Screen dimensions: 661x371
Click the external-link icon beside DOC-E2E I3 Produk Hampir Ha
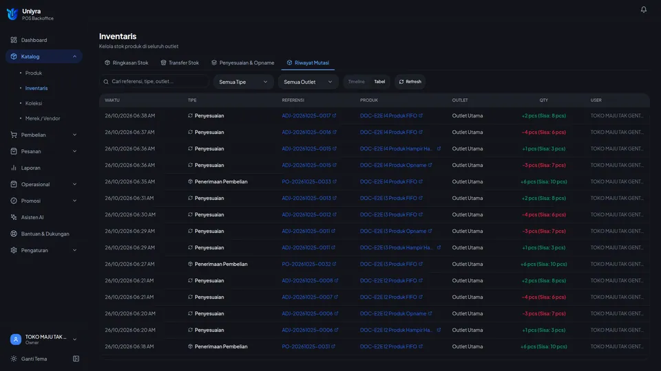tap(439, 247)
